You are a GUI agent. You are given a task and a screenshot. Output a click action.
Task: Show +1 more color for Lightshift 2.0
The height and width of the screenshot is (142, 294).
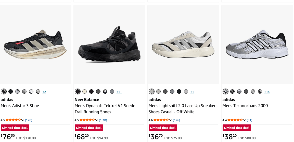point(192,92)
